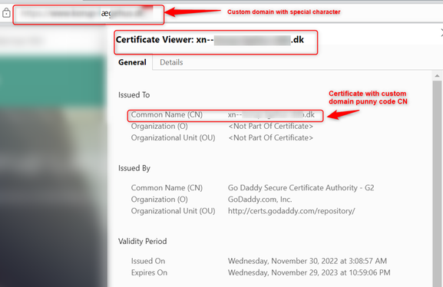Image resolution: width=443 pixels, height=287 pixels.
Task: Click the Issued By Common Name (CN) label
Action: pos(167,188)
